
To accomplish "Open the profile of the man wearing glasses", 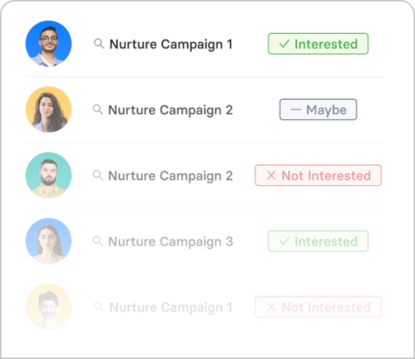I will coord(49,44).
